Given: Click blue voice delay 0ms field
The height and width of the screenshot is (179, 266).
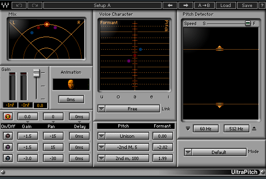Looking at the screenshot, I should (x=79, y=158).
